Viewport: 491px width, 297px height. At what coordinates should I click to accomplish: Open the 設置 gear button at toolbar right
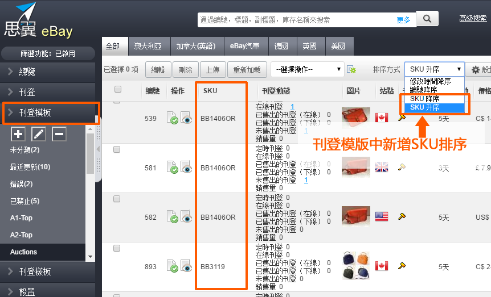tap(478, 69)
